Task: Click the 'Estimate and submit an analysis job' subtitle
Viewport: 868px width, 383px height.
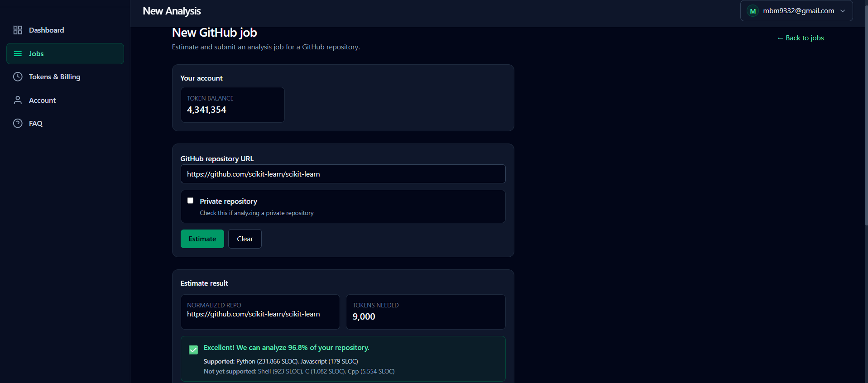Action: (266, 47)
